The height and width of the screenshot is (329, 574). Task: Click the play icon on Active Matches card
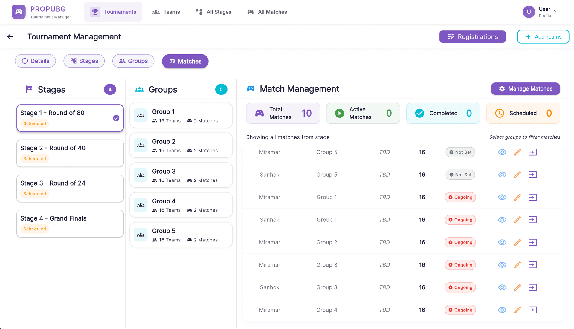click(x=339, y=113)
